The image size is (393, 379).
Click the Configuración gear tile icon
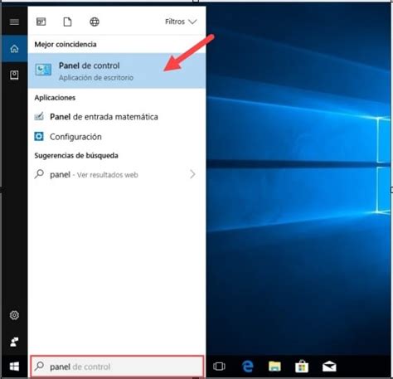39,136
